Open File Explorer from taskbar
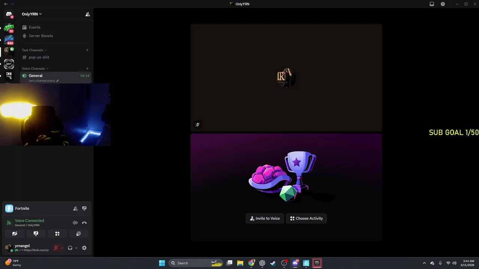 [240, 263]
